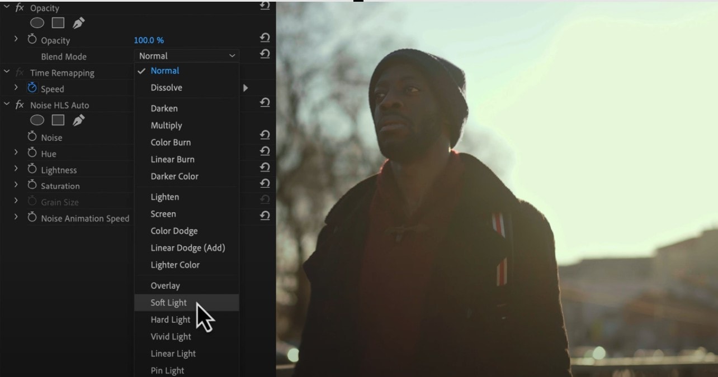Reset the Lightness parameter
This screenshot has height=377, width=718.
click(x=265, y=168)
